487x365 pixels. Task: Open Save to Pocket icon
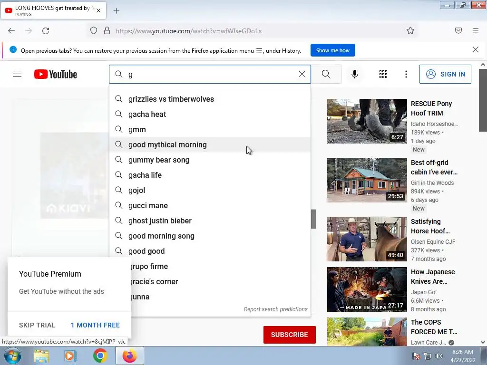point(458,30)
